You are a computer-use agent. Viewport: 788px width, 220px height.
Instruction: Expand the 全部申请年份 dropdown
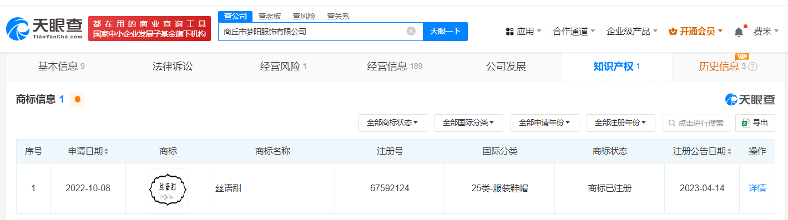545,123
